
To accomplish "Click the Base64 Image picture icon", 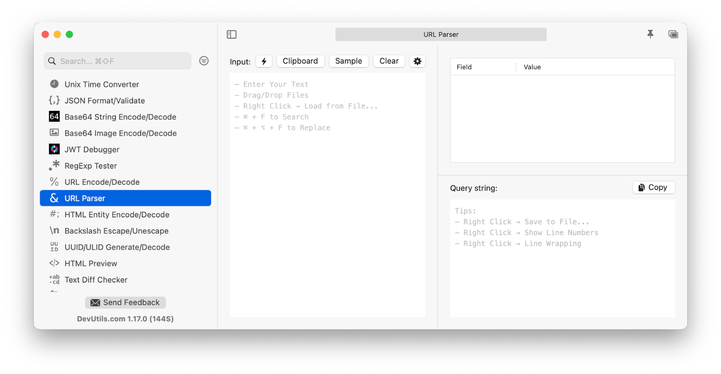I will tap(54, 132).
